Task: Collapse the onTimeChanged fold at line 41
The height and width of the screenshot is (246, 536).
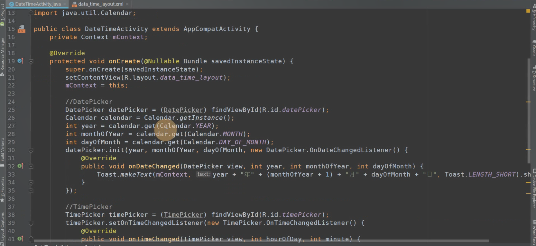Action: (31, 239)
